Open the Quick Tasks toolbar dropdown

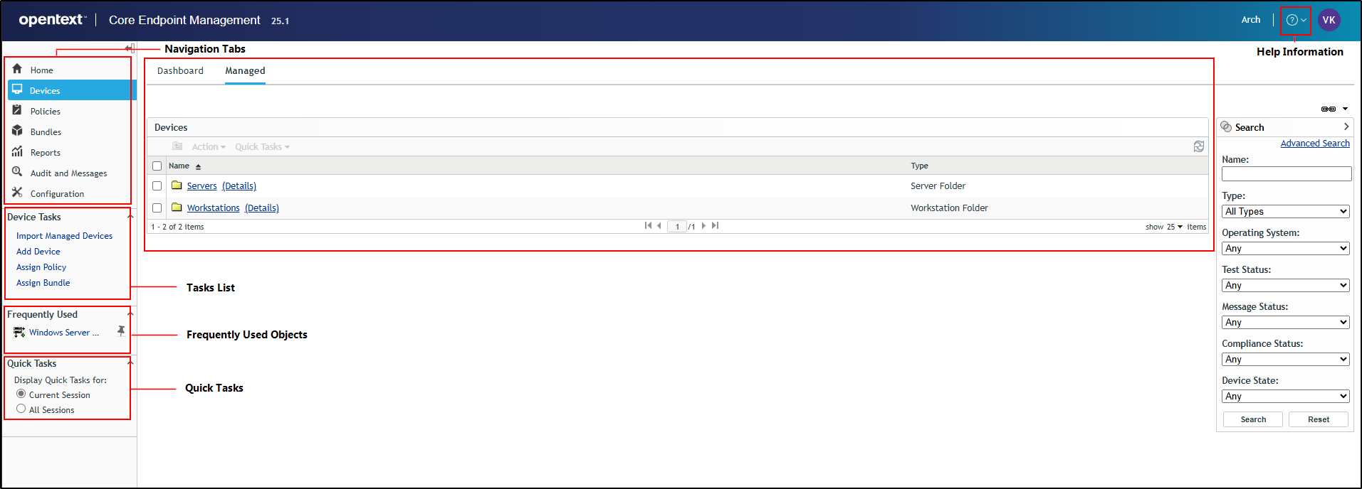[263, 146]
